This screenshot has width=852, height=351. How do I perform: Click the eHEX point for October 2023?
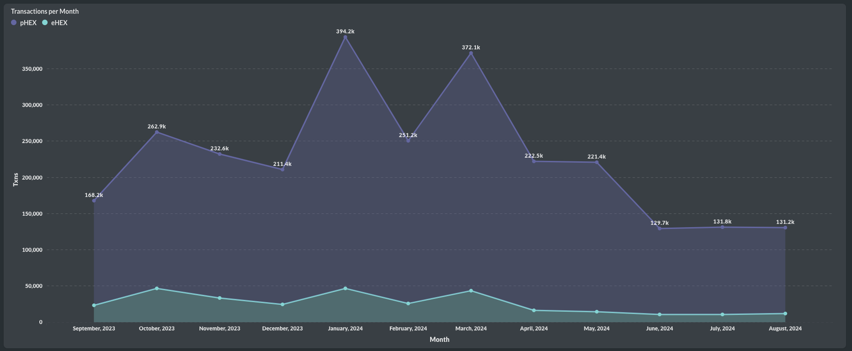[156, 288]
